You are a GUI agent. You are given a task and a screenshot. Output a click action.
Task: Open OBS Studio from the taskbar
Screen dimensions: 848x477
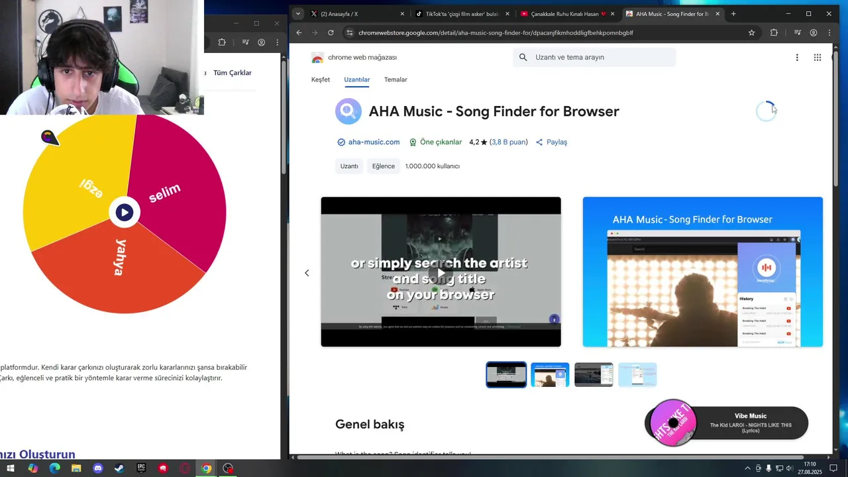(x=229, y=468)
